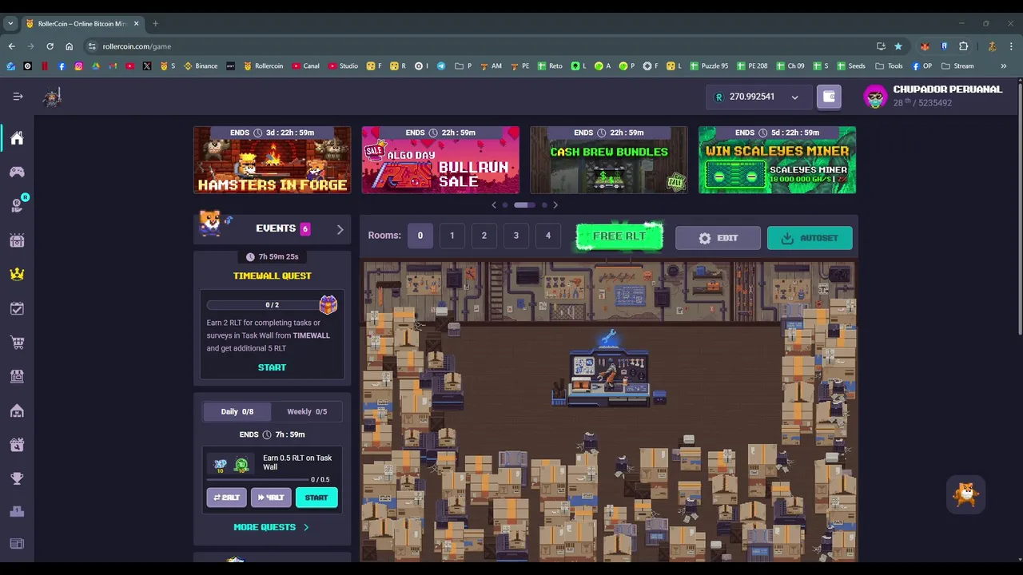Open the Puzzle 95 bookmark
Screen dimensions: 1023x575
[x=709, y=66]
